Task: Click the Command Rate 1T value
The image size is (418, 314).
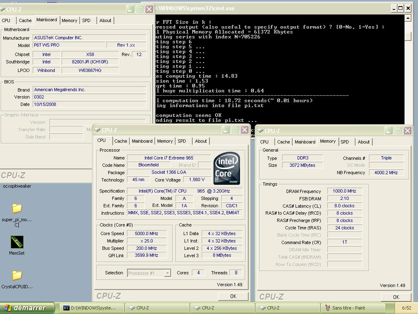Action: 345,242
